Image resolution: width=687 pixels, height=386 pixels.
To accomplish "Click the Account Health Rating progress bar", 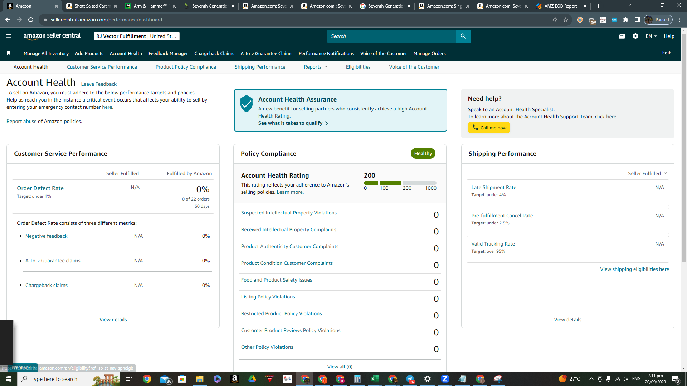I will pyautogui.click(x=400, y=183).
